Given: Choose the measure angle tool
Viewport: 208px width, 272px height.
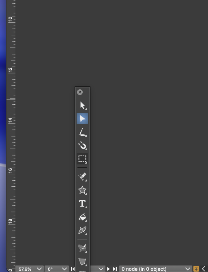Looking at the screenshot, I should click(x=82, y=132).
